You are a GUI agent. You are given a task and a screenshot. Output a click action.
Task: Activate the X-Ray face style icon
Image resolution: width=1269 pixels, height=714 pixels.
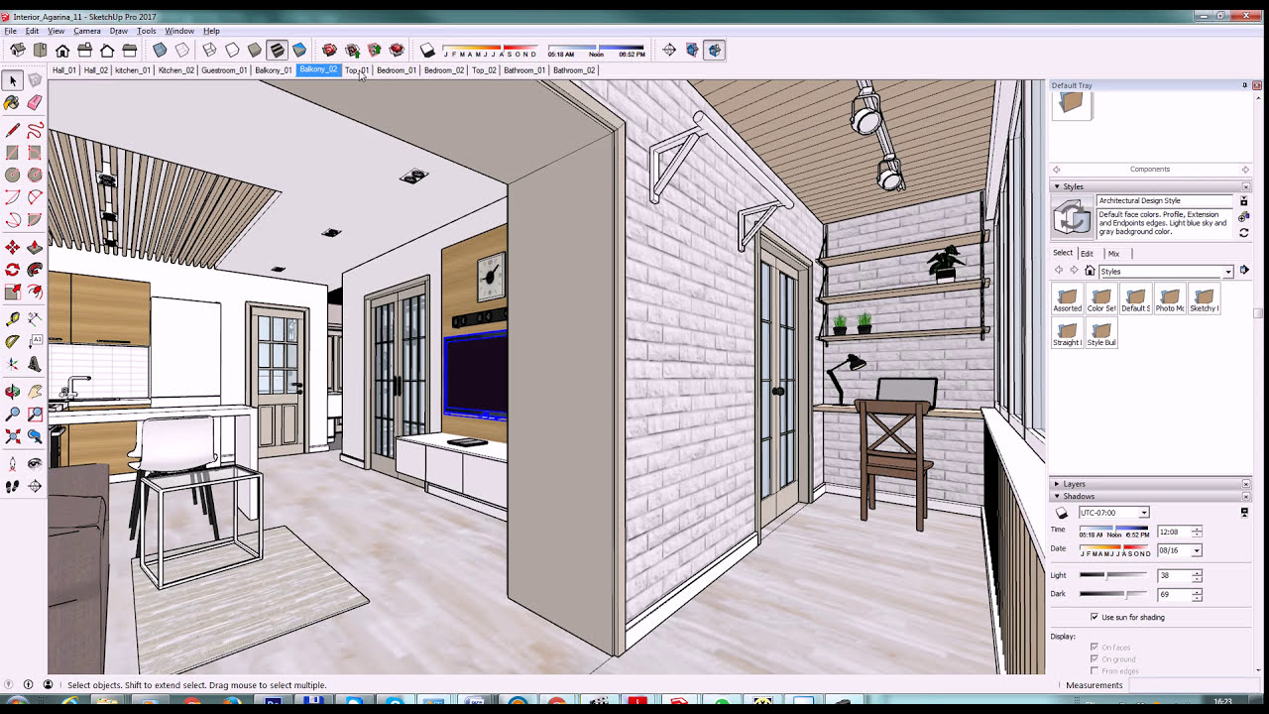click(160, 50)
